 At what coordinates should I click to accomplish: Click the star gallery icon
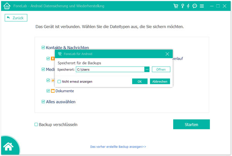53,80
